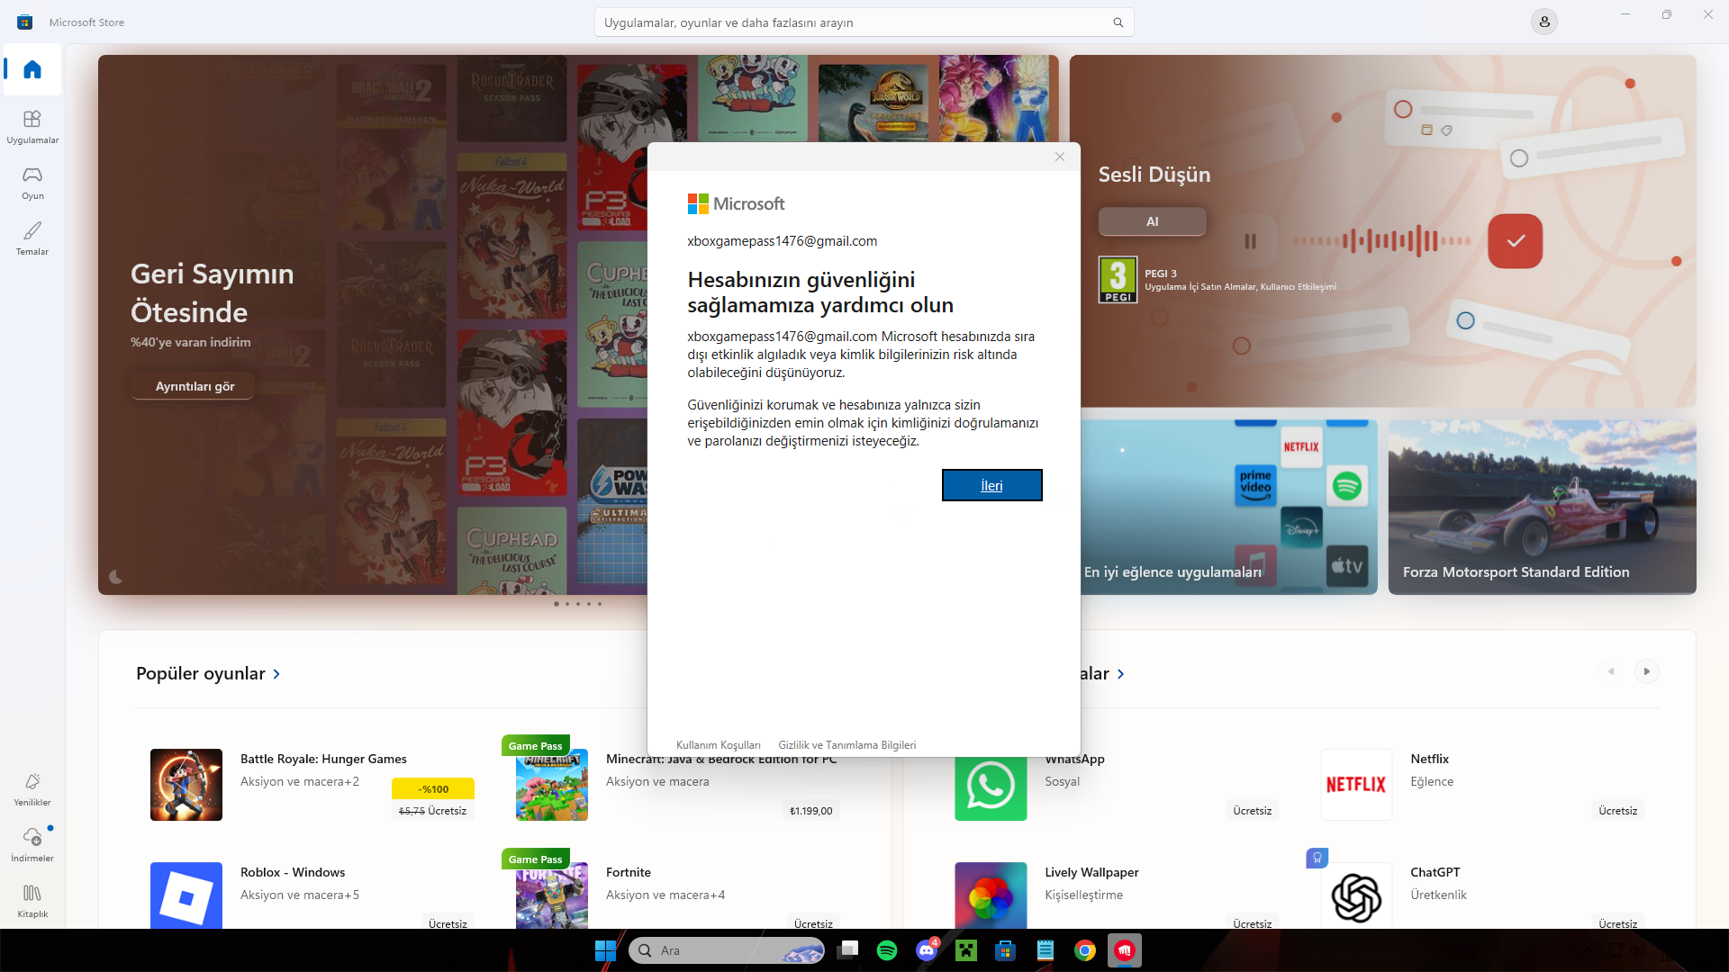The image size is (1729, 972).
Task: Open the WhatsApp app icon
Action: click(991, 785)
